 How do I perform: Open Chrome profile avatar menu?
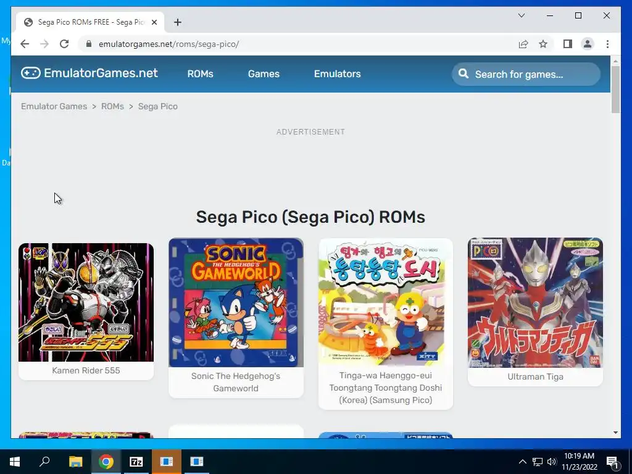[x=588, y=44]
